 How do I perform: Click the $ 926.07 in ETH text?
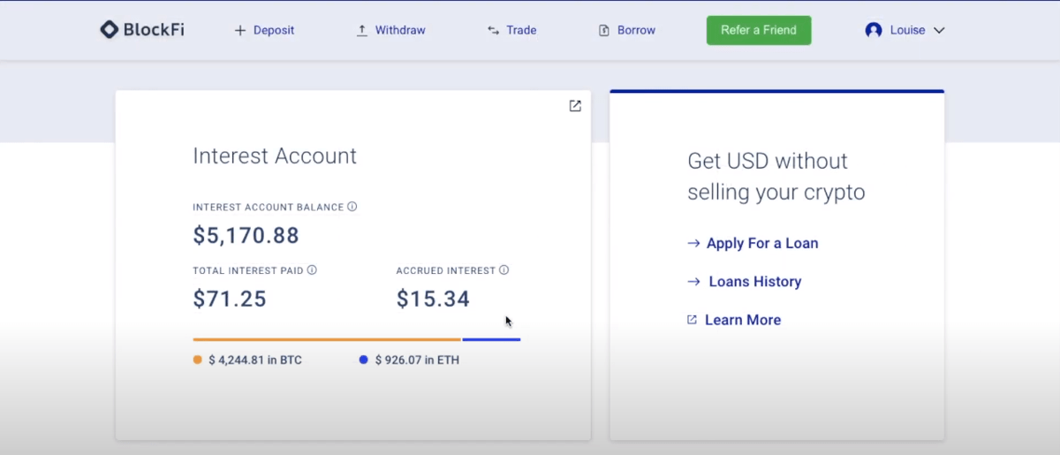[x=417, y=360]
